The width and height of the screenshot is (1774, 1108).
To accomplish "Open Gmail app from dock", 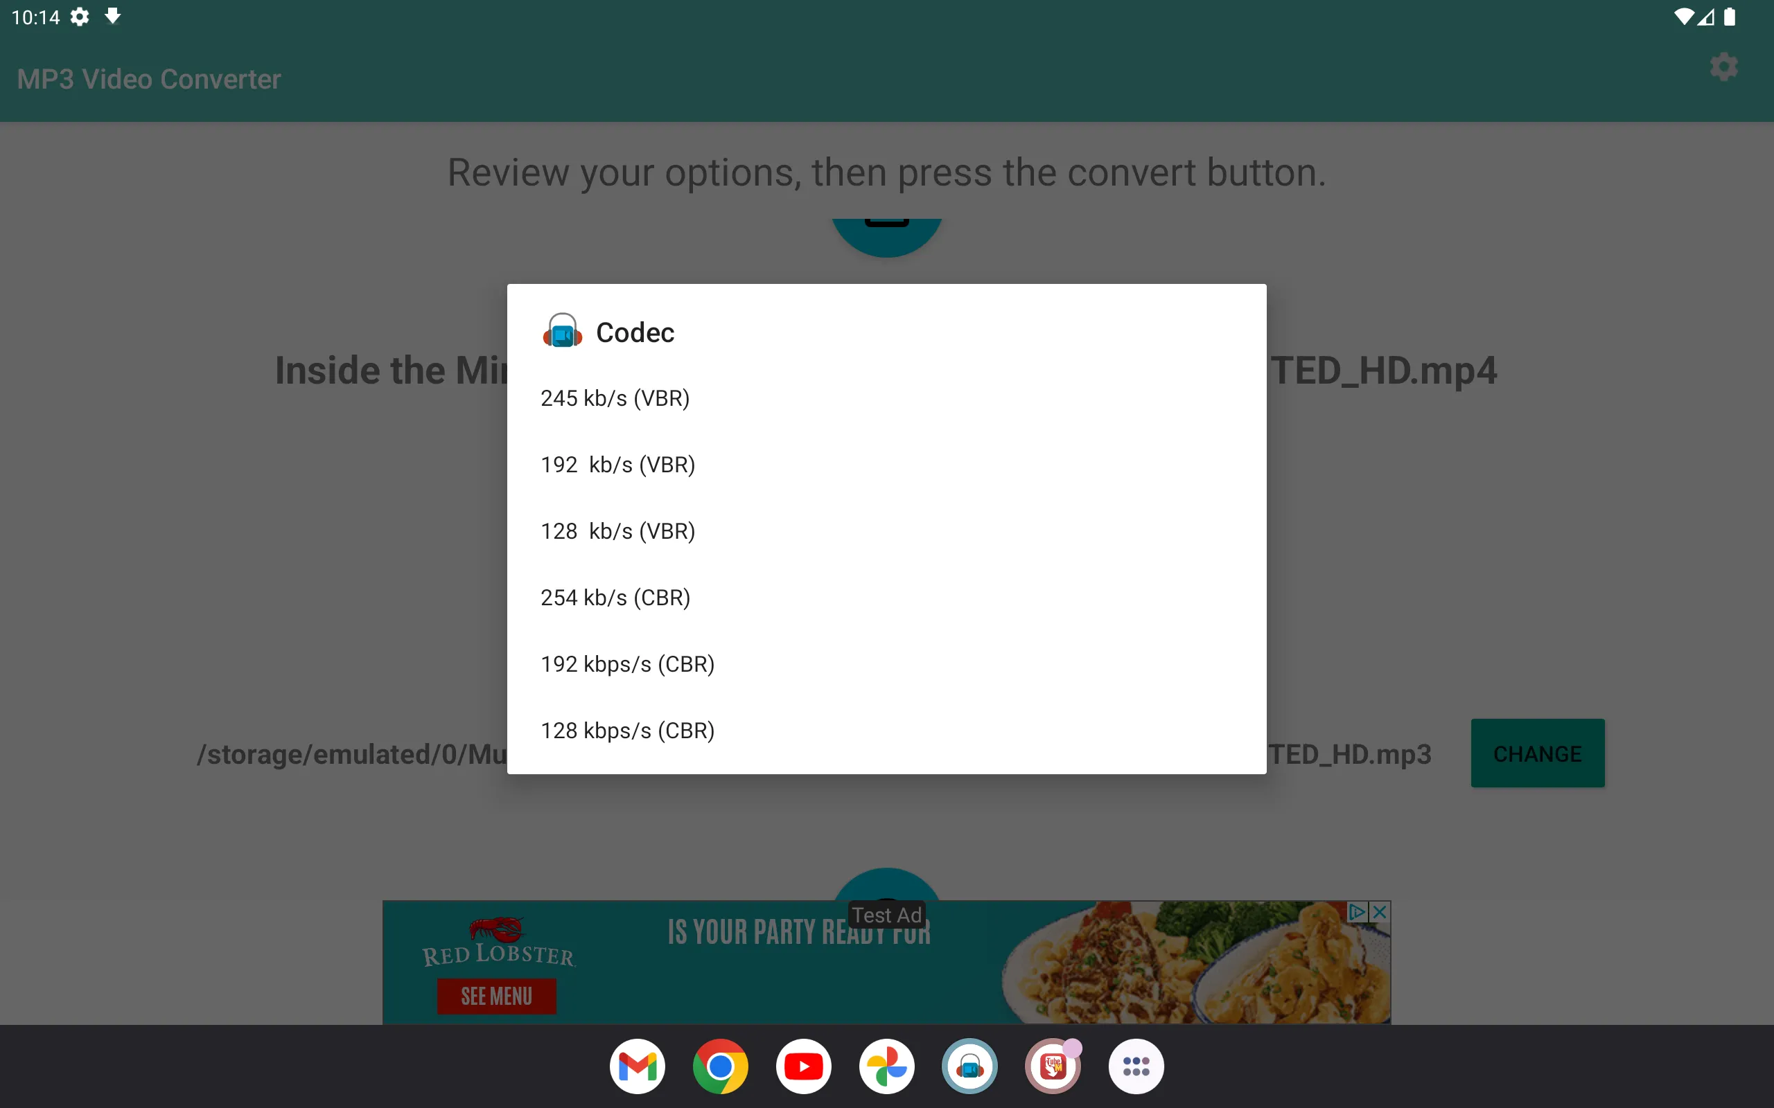I will 636,1066.
